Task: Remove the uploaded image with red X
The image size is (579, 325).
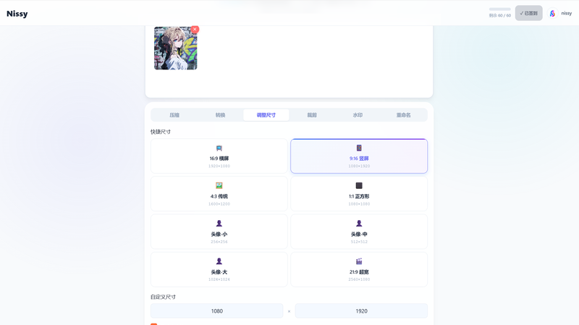Action: (x=195, y=29)
